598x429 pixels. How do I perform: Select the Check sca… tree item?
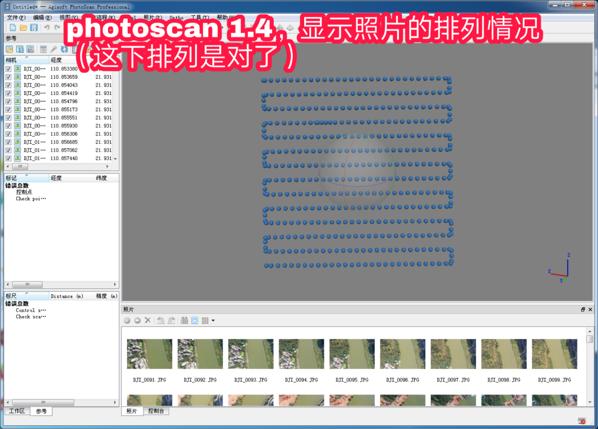point(31,317)
